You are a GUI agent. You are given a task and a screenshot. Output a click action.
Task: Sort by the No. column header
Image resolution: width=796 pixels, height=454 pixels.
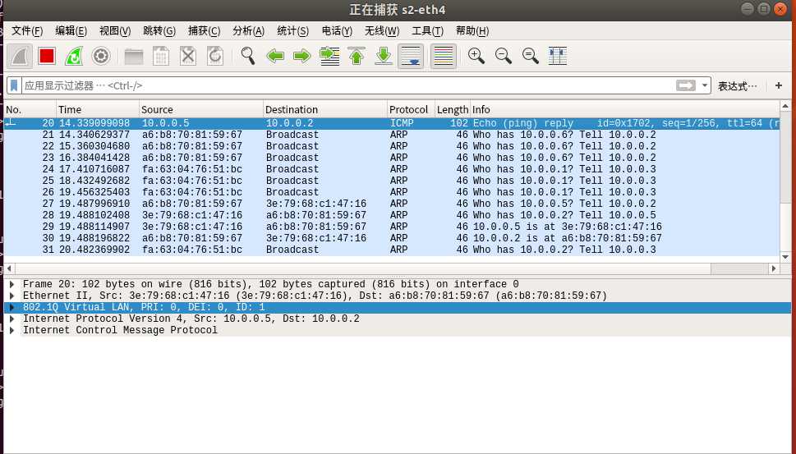[30, 109]
